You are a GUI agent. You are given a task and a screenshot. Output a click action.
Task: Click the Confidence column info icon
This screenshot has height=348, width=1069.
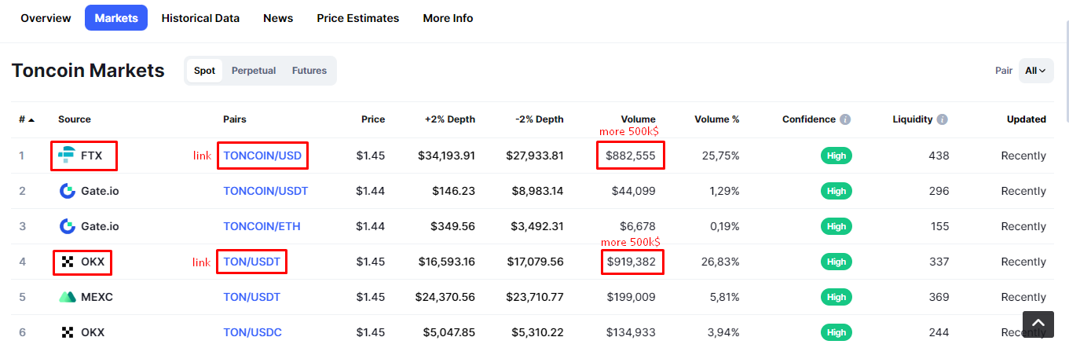[x=845, y=119]
